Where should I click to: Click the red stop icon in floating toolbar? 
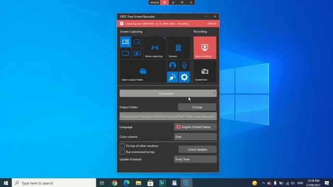164,3
